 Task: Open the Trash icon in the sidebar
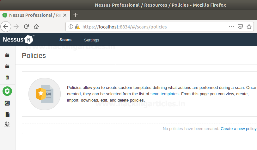(x=7, y=77)
